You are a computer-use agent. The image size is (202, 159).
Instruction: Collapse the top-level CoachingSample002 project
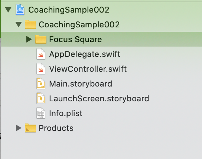(8, 10)
